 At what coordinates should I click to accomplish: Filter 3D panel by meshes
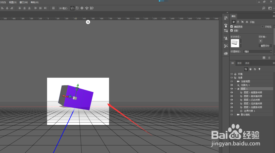pyautogui.click(x=251, y=69)
